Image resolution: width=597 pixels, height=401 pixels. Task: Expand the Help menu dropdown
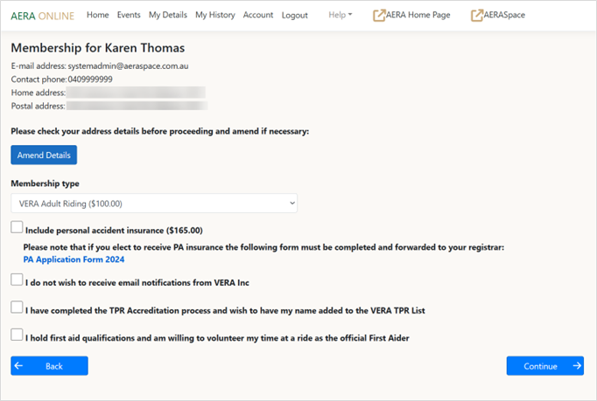[x=340, y=15]
